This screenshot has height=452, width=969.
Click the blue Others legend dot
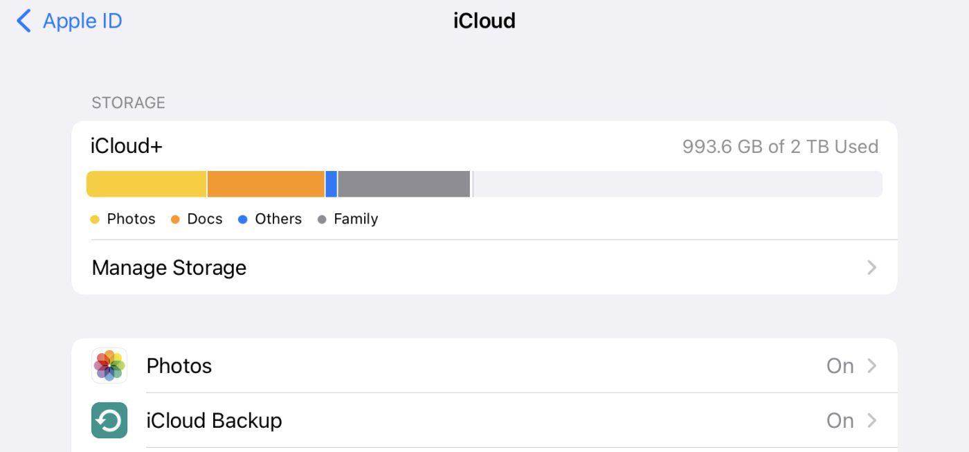coord(243,219)
